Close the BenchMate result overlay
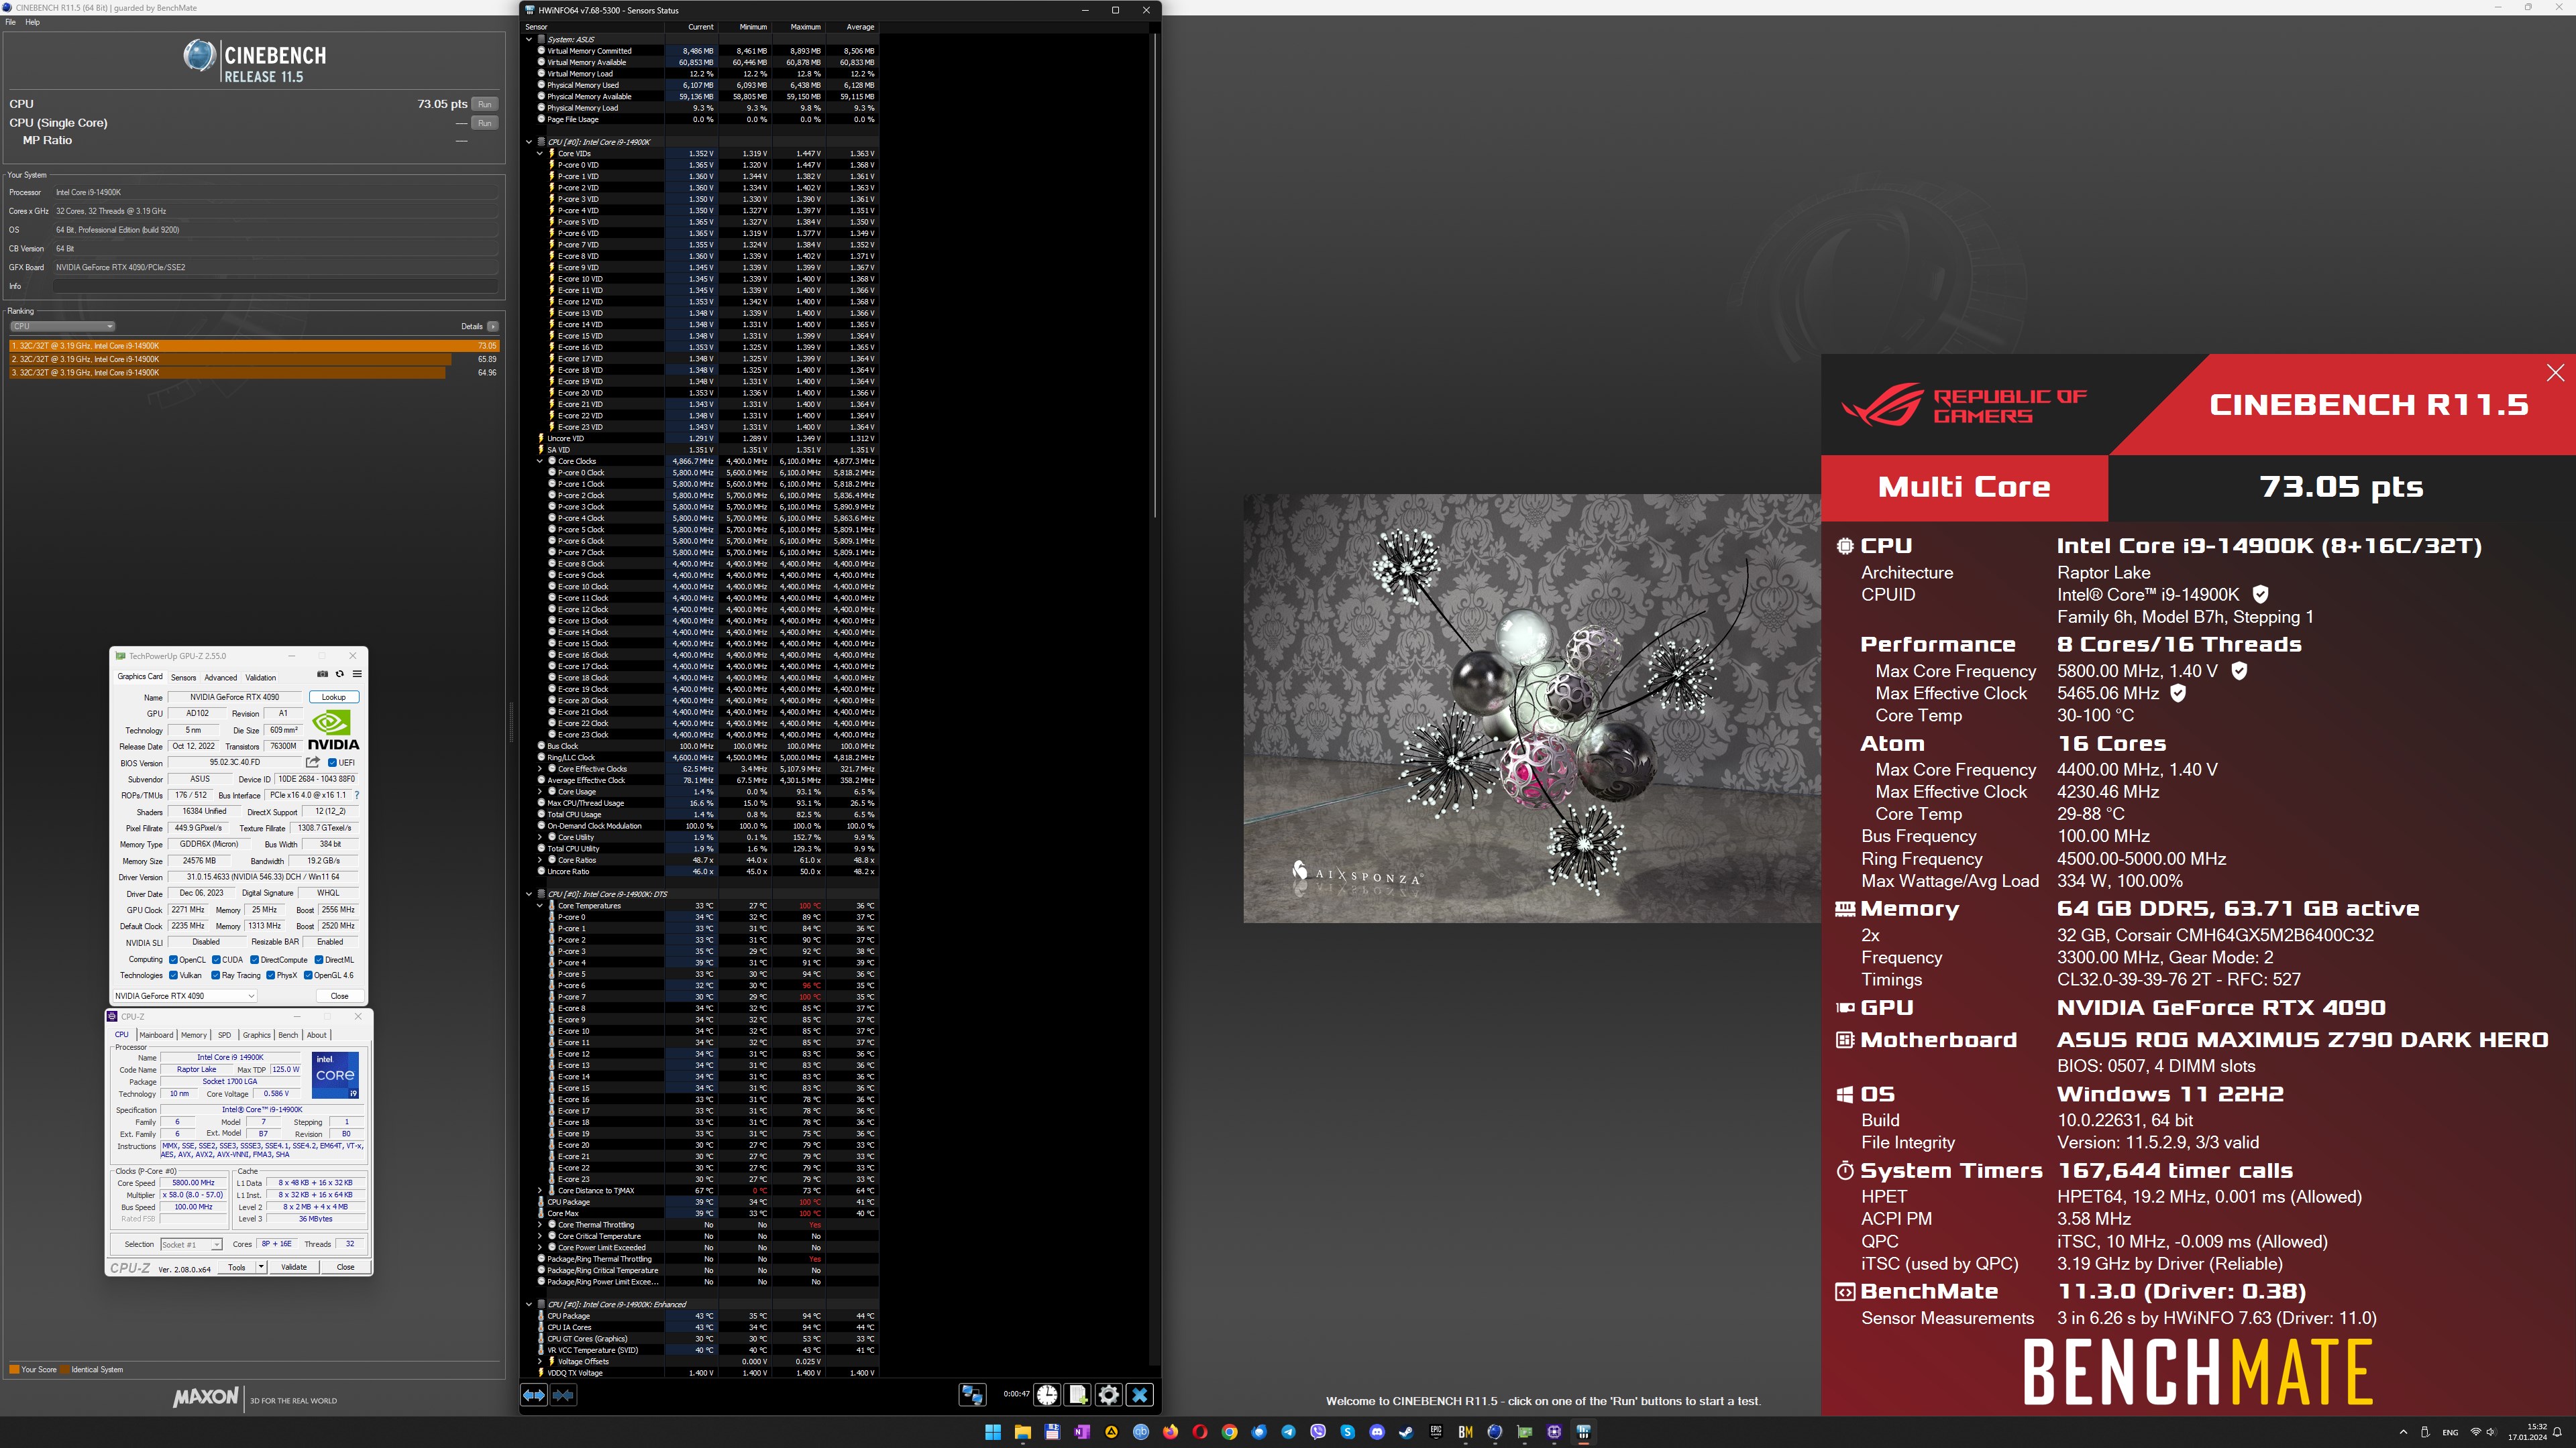 (2555, 373)
